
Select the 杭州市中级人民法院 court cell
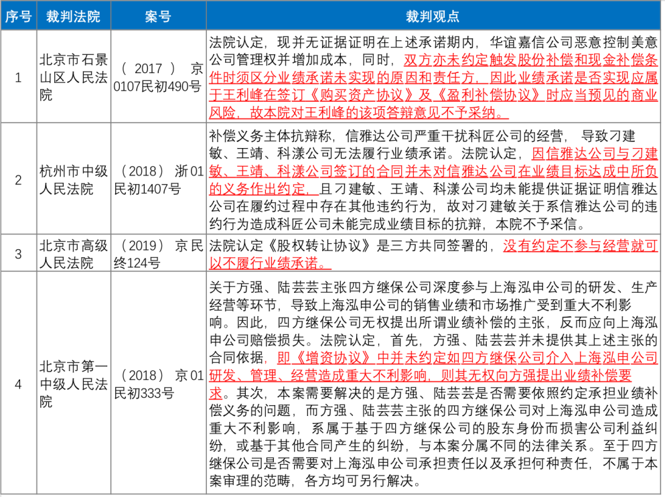72,180
